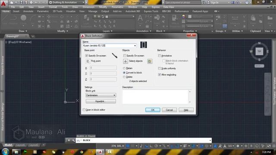Open annotation scale 1:1 dropdown

point(231,146)
